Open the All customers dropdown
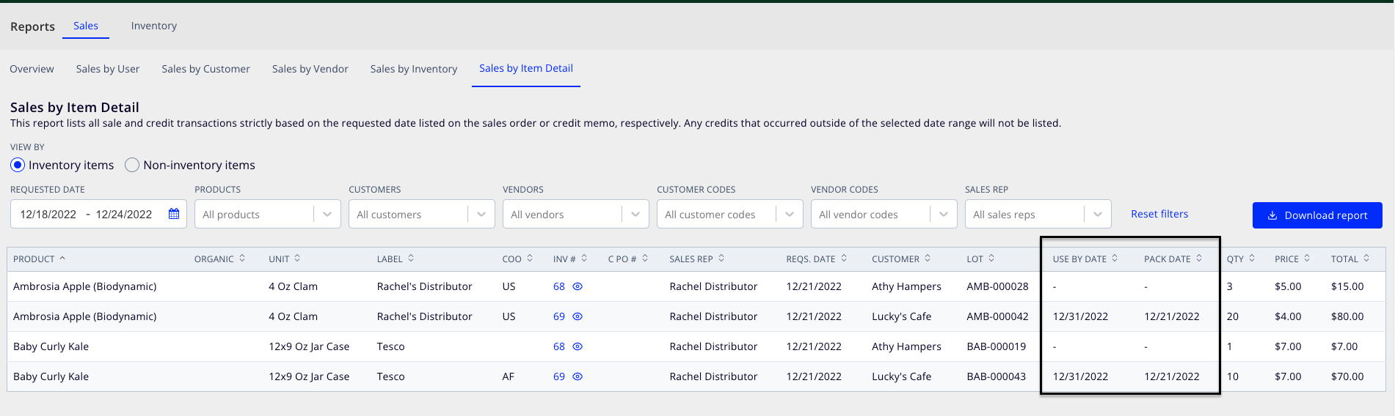This screenshot has width=1395, height=416. pos(421,214)
